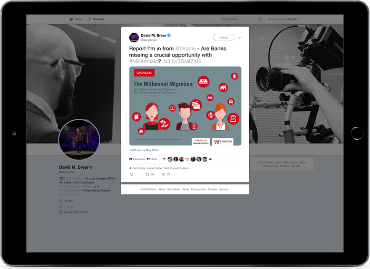The image size is (370, 269).
Task: Expand the tweet options chevron
Action: [x=239, y=38]
